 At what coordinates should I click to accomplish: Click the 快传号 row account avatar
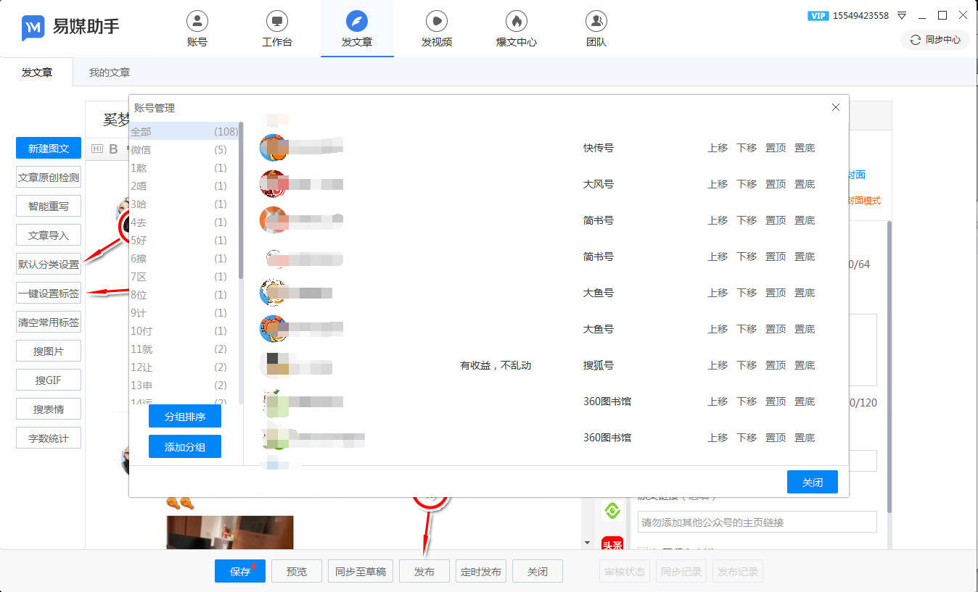pyautogui.click(x=274, y=147)
